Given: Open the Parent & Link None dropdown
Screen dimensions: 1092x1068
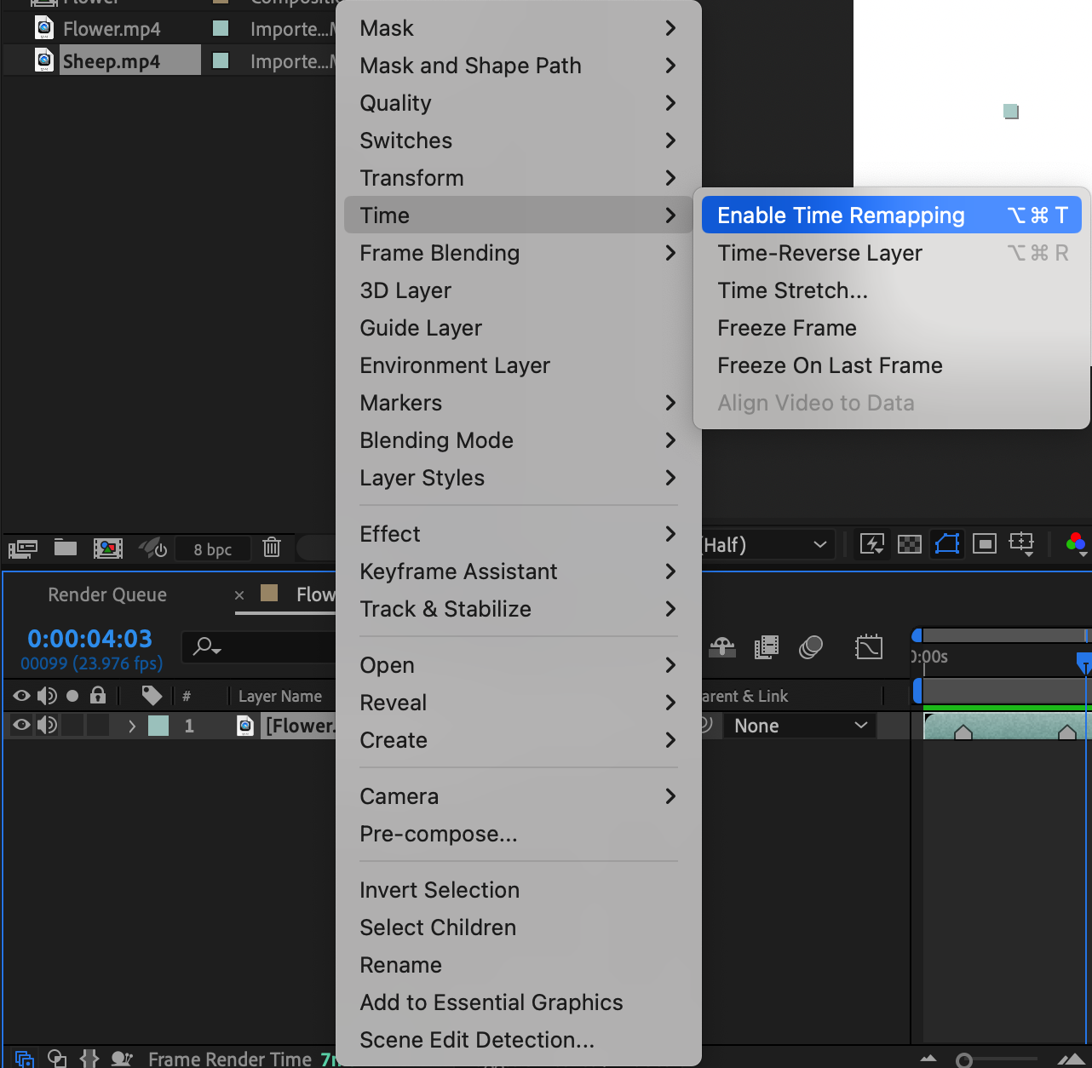Looking at the screenshot, I should (x=800, y=726).
